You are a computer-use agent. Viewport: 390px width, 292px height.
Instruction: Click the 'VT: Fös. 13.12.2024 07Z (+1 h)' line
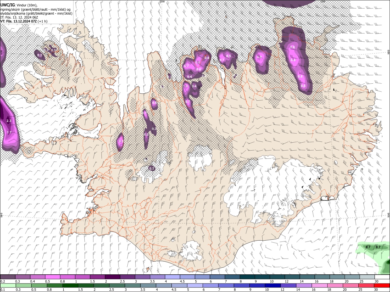[x=24, y=21]
